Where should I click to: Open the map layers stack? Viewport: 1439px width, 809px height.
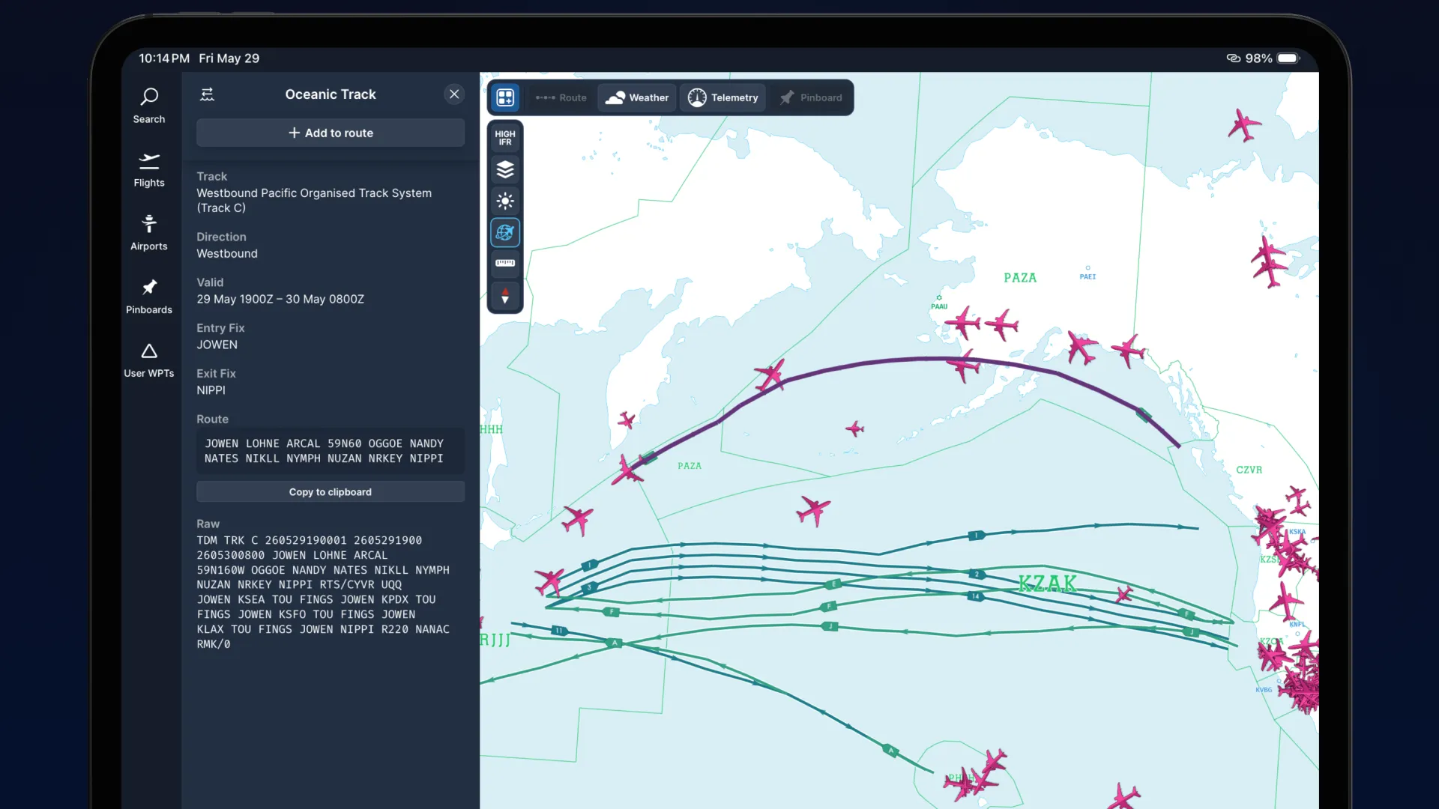coord(505,169)
